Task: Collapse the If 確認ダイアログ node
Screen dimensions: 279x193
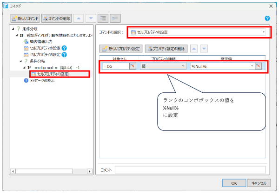Action: (17, 35)
